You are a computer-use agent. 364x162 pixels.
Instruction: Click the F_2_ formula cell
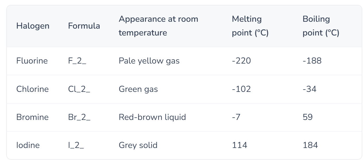77,61
